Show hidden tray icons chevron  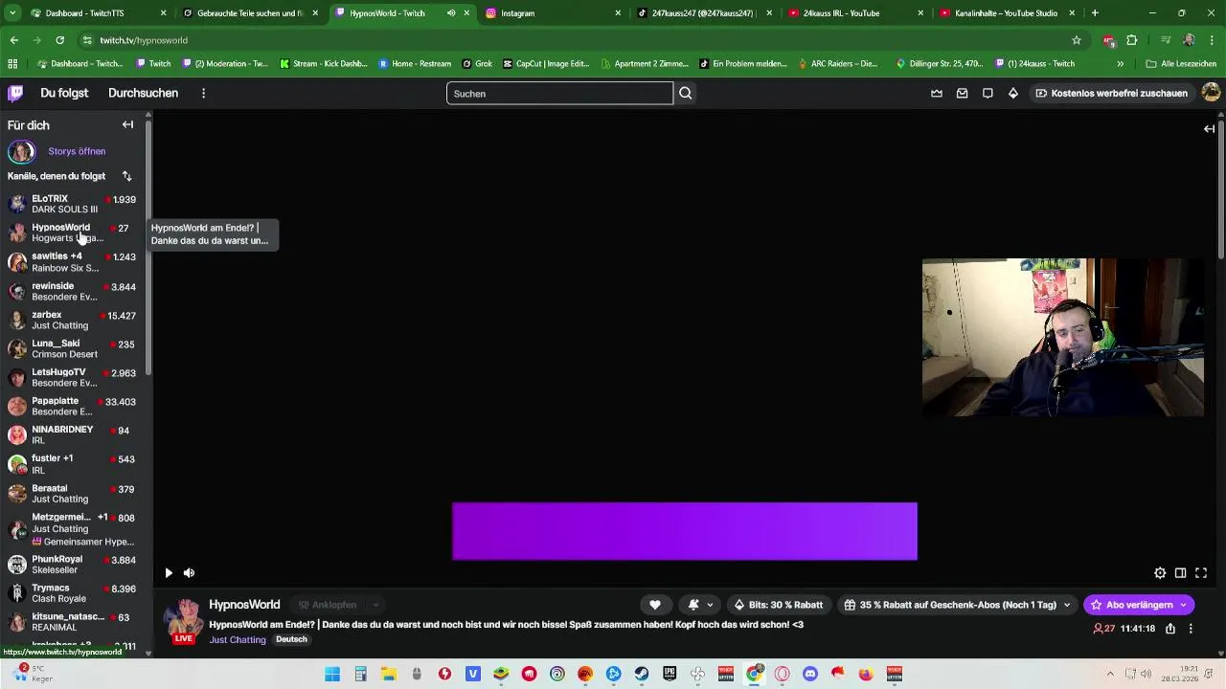(x=1111, y=674)
